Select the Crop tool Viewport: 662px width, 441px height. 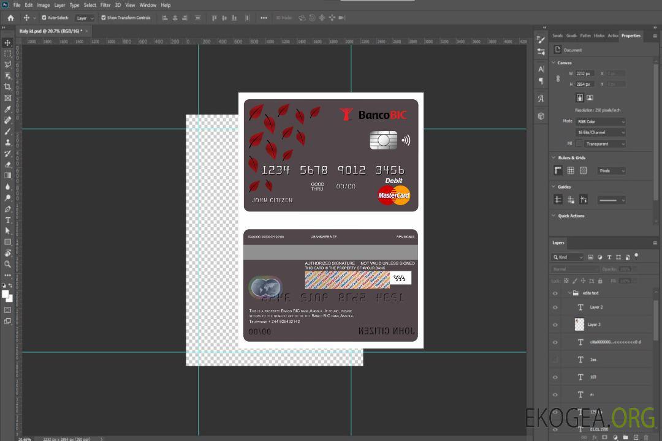click(7, 87)
